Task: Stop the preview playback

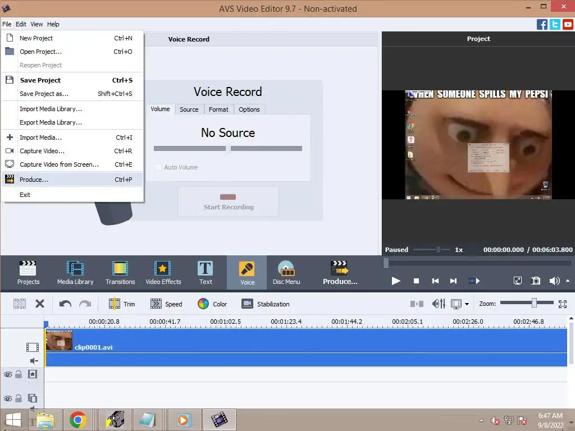Action: [x=416, y=281]
